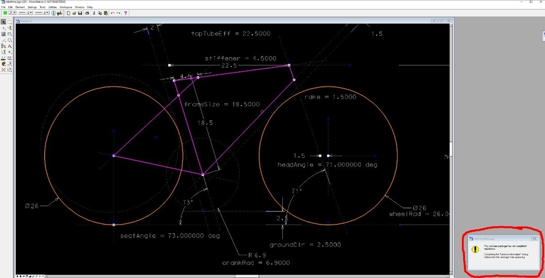Select the Element Selection arrow tool
This screenshot has width=545, height=278.
pos(3,22)
